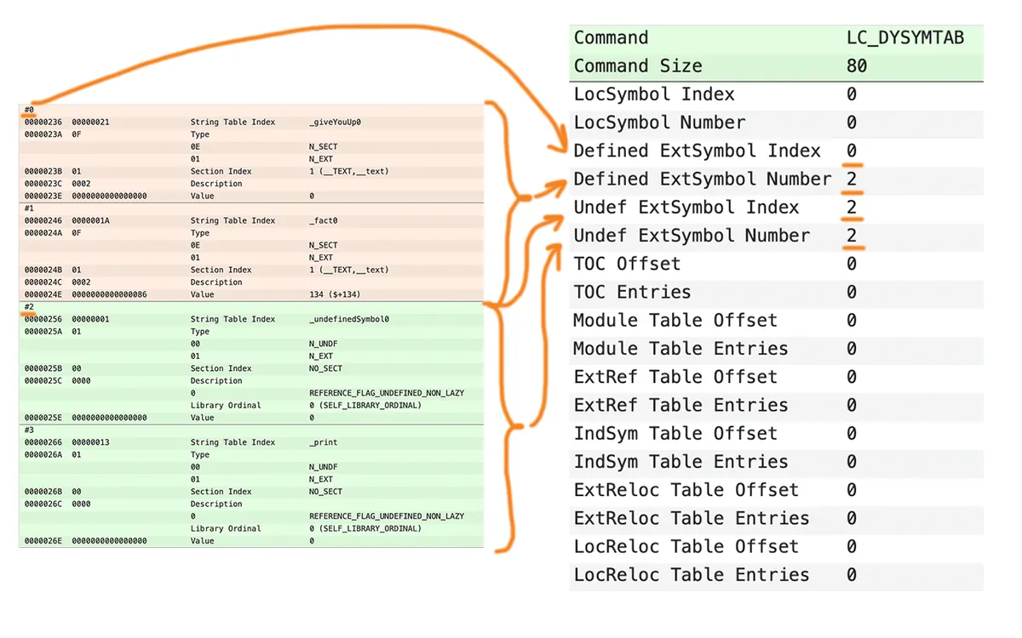Click the _undefinedSymbol0 symbol row
This screenshot has height=638, width=1022.
[x=251, y=319]
